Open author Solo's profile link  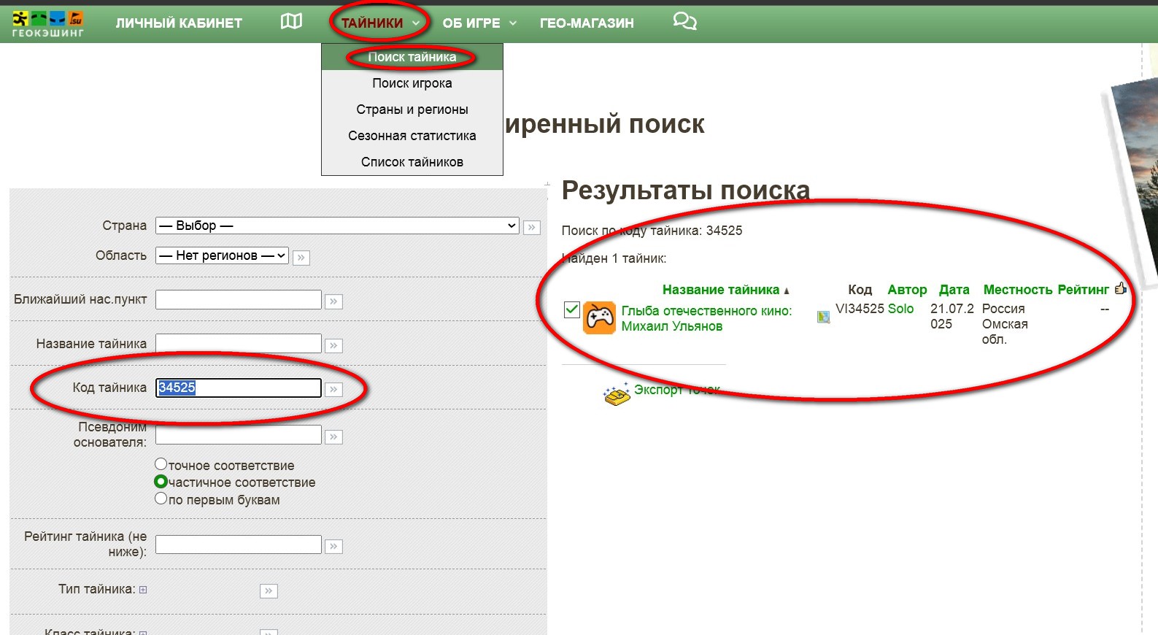(x=900, y=309)
